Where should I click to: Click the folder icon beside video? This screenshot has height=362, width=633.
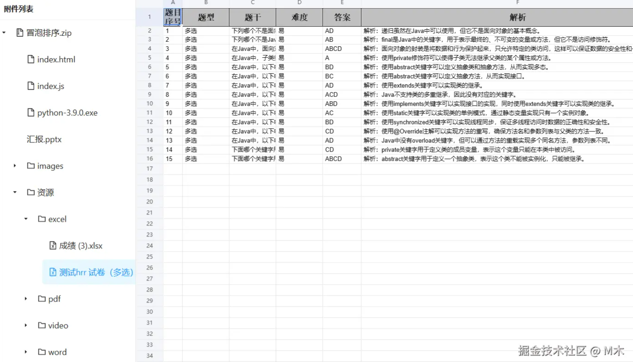(x=42, y=325)
